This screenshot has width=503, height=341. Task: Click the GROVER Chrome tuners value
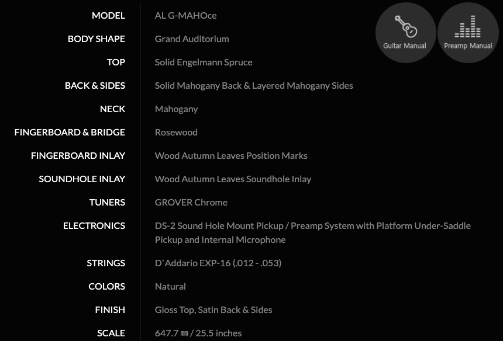(191, 202)
